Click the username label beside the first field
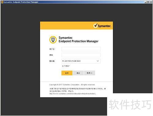The image size is (153, 116). coord(52,49)
